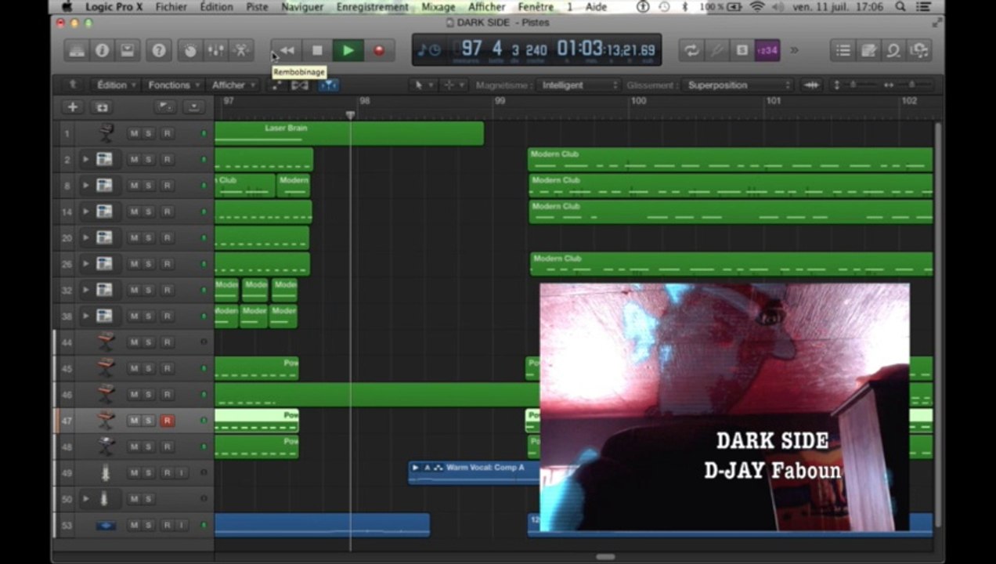
Task: Open the Fonctions dropdown menu
Action: tap(173, 85)
